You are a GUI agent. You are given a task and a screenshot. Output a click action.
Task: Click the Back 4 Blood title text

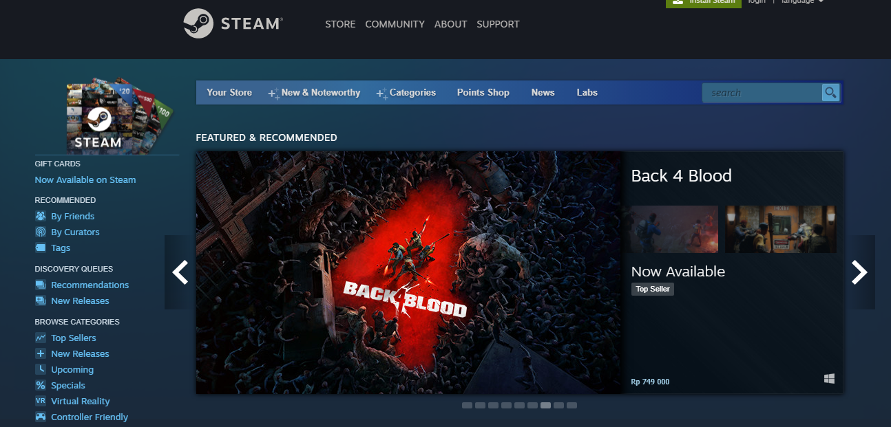[x=681, y=176]
